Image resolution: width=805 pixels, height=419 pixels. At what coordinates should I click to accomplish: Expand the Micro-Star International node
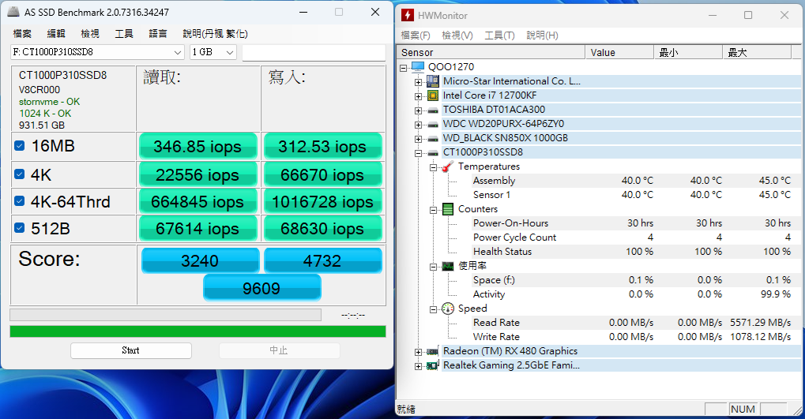pos(419,81)
